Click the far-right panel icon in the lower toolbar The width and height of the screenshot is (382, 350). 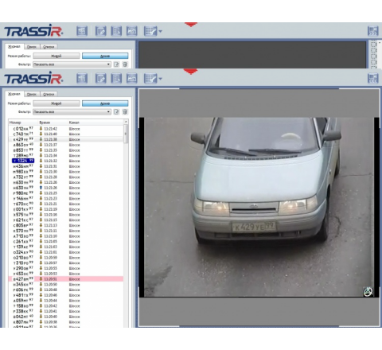[372, 79]
